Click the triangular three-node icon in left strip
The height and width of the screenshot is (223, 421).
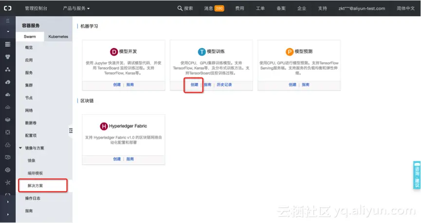pos(8,69)
